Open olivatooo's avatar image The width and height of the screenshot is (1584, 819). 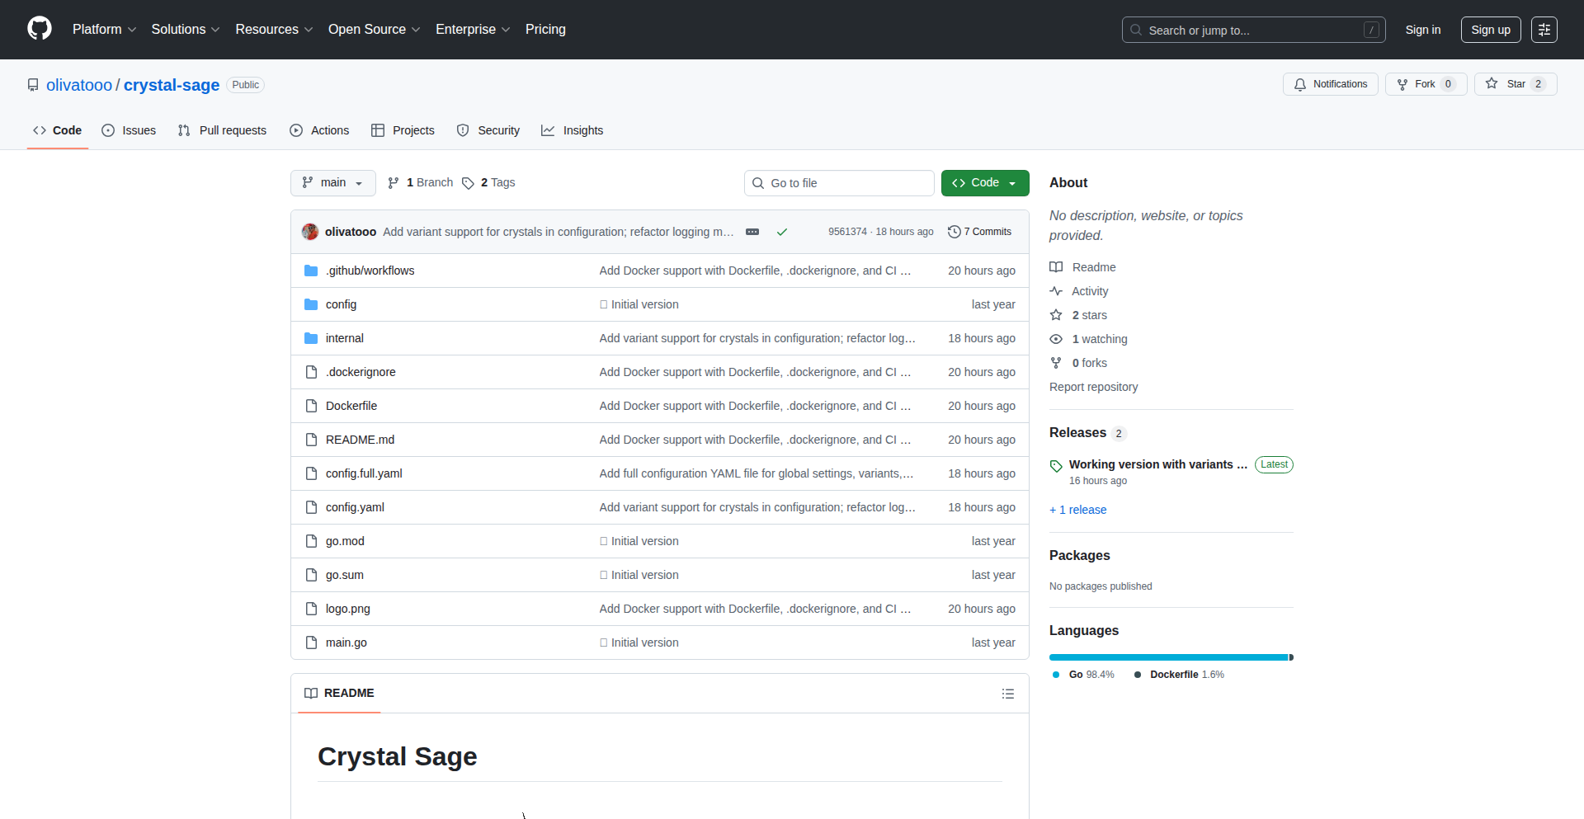tap(310, 232)
